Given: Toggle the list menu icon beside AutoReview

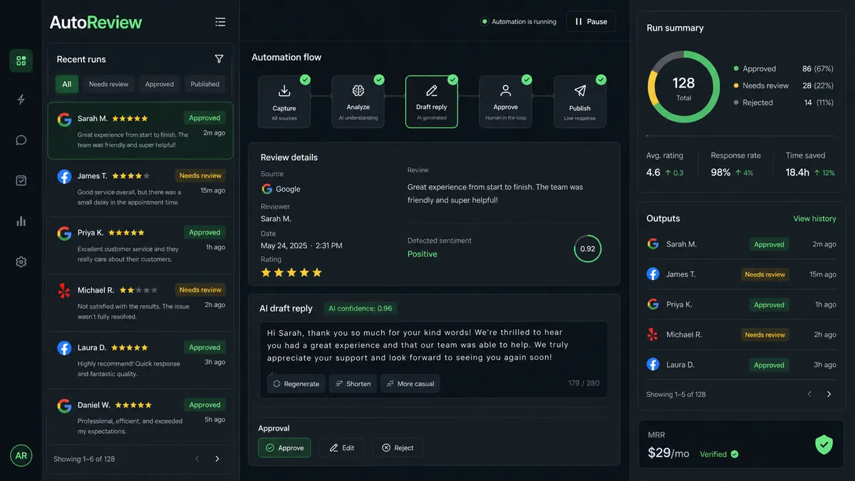Looking at the screenshot, I should [x=220, y=22].
